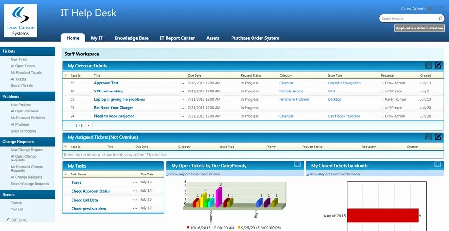Click the search magnifier icon
449x231 pixels.
pos(440,18)
